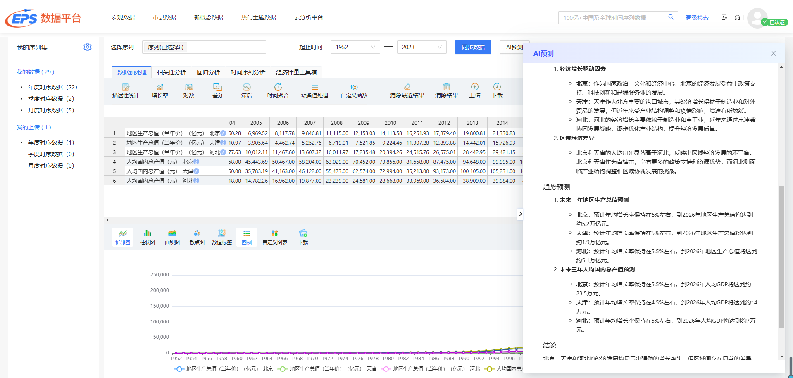Close the AI预测 panel
Screen dimensions: 793x378
(774, 53)
